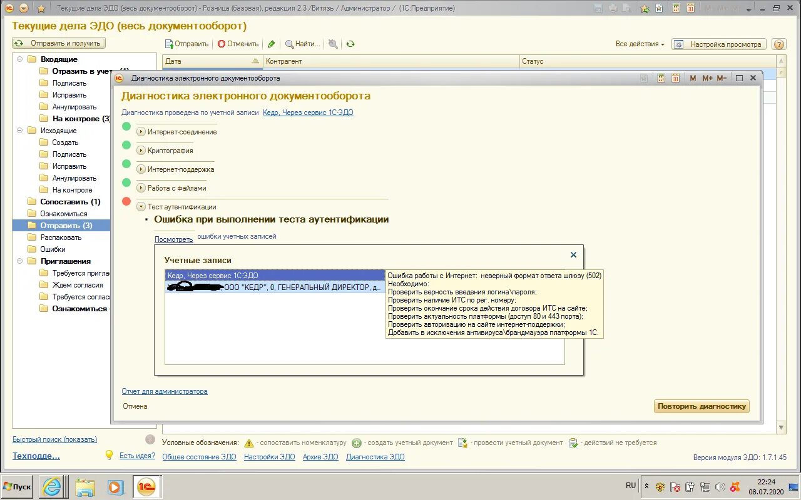Click the volume speaker tray icon
The height and width of the screenshot is (500, 801).
(720, 487)
